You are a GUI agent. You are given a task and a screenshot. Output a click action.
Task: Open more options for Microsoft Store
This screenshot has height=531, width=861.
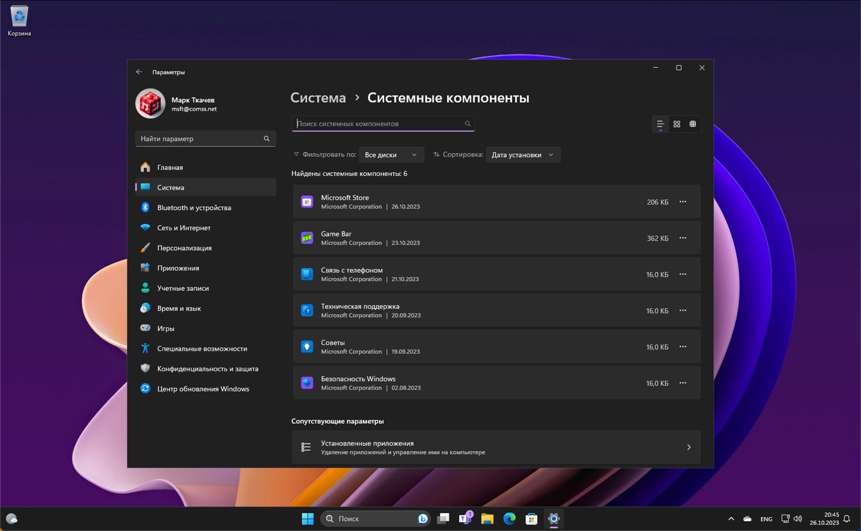tap(682, 201)
